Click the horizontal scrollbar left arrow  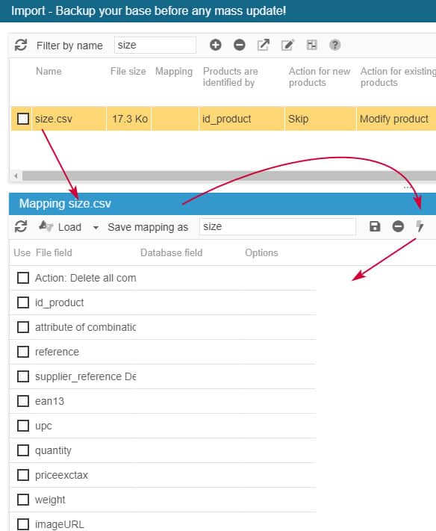[16, 176]
